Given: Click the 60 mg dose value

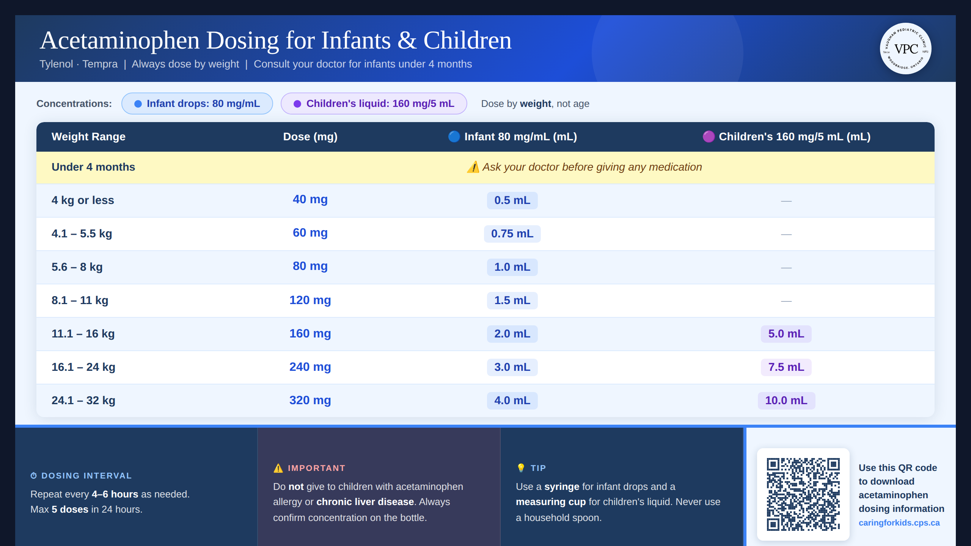Looking at the screenshot, I should (x=310, y=233).
